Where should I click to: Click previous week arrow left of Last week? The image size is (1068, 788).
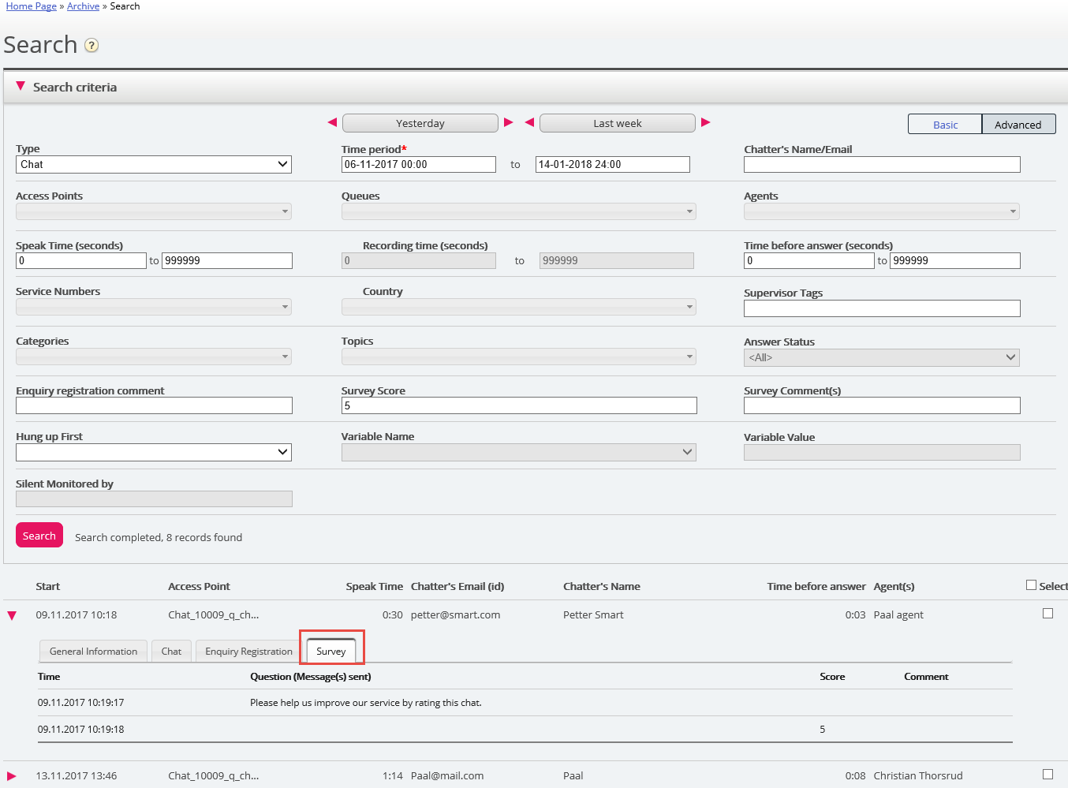point(529,122)
